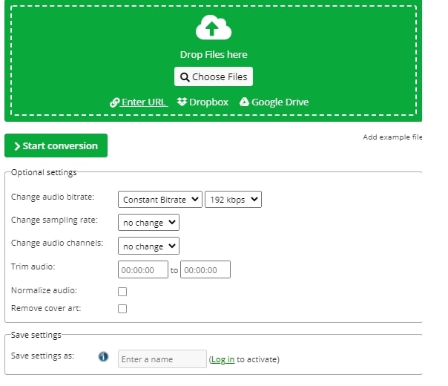The height and width of the screenshot is (386, 448).
Task: Click the Optional settings heading
Action: (x=44, y=172)
